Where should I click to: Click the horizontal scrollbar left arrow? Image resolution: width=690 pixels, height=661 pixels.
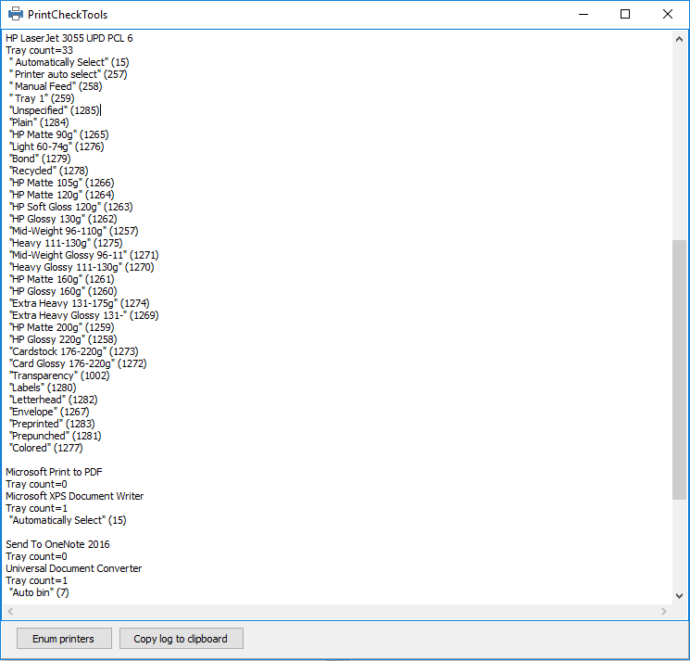[10, 611]
